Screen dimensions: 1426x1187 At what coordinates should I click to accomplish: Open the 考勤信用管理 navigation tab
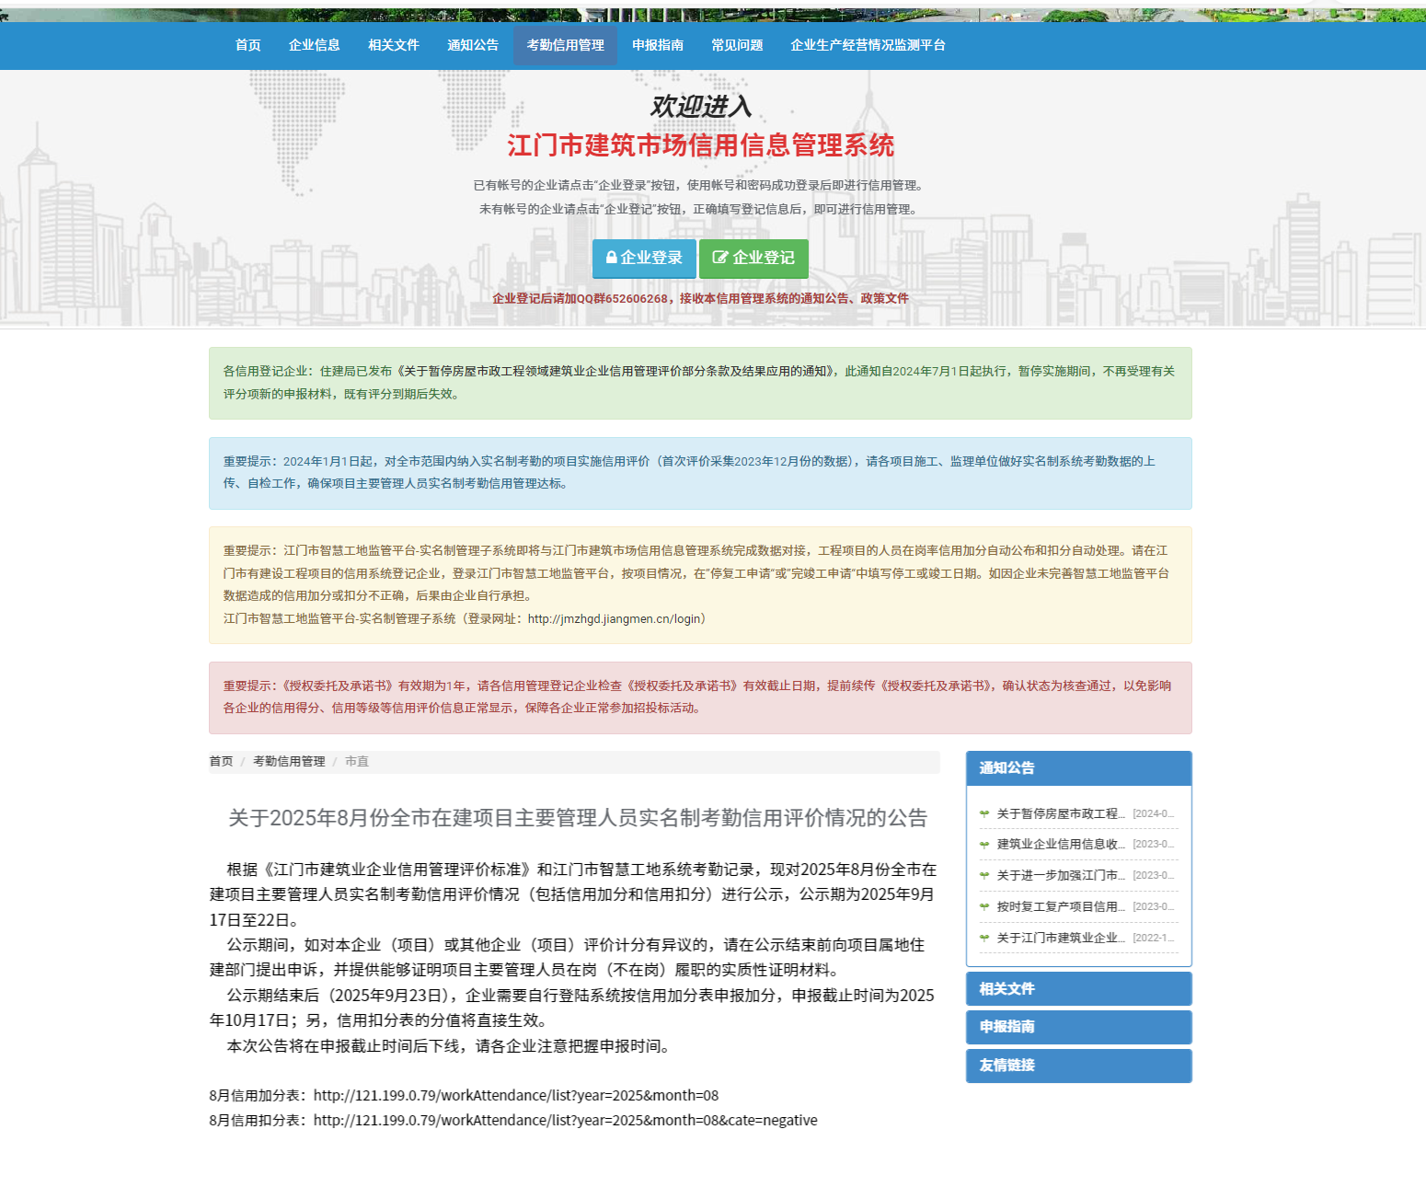(565, 45)
